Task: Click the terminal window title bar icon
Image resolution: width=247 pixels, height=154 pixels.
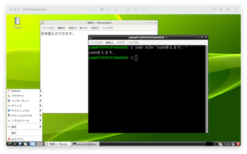Action: (90, 37)
